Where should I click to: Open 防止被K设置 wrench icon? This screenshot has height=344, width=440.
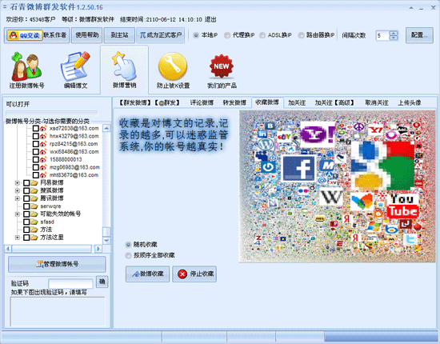(x=173, y=66)
